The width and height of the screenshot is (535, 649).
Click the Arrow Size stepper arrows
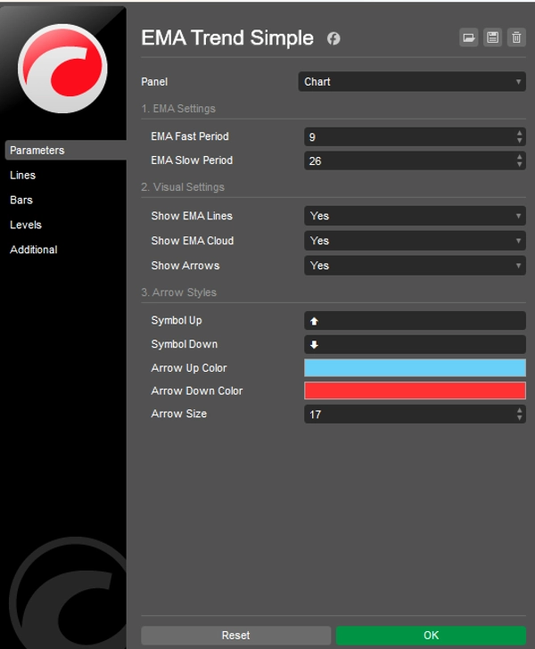pos(520,415)
